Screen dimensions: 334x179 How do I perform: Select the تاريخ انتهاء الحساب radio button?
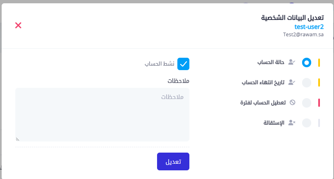(x=307, y=82)
